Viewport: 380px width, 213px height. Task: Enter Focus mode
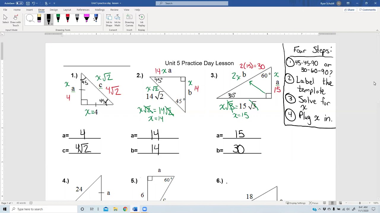313,203
